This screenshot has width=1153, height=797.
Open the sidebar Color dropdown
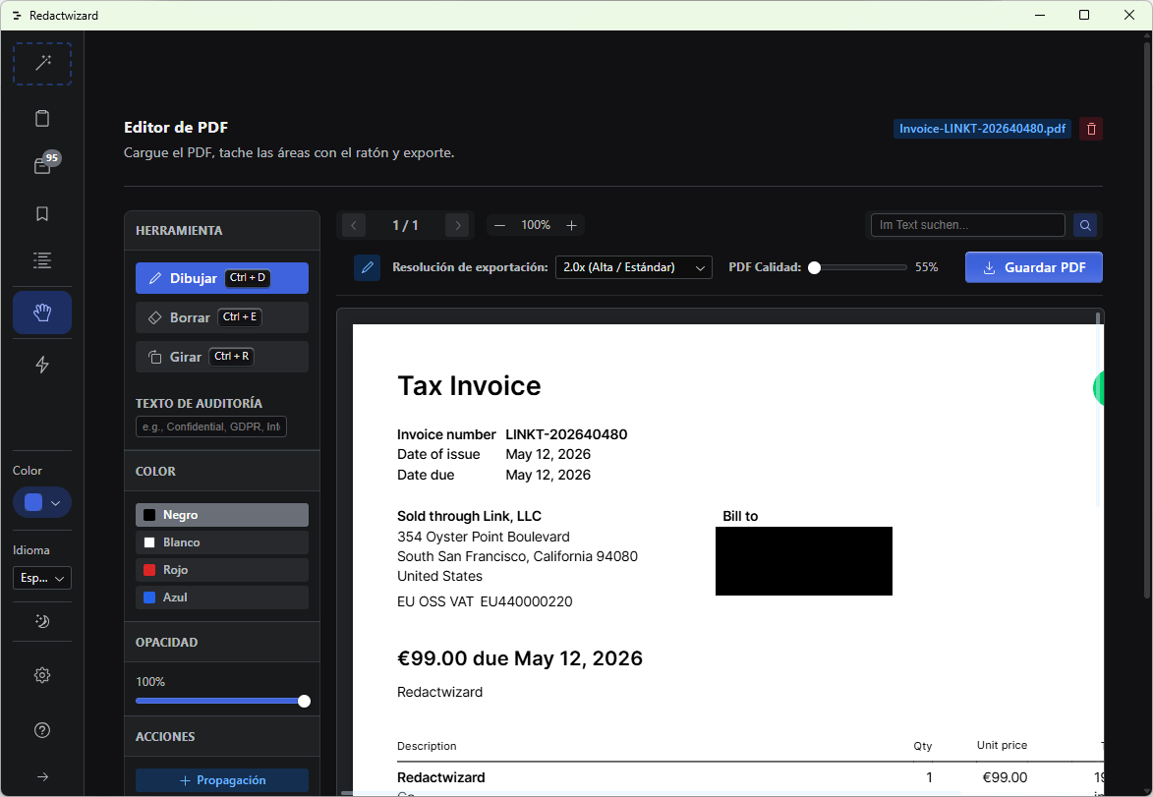coord(42,502)
